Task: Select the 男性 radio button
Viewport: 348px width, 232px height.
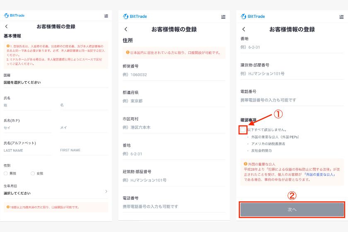Action: tap(6, 174)
